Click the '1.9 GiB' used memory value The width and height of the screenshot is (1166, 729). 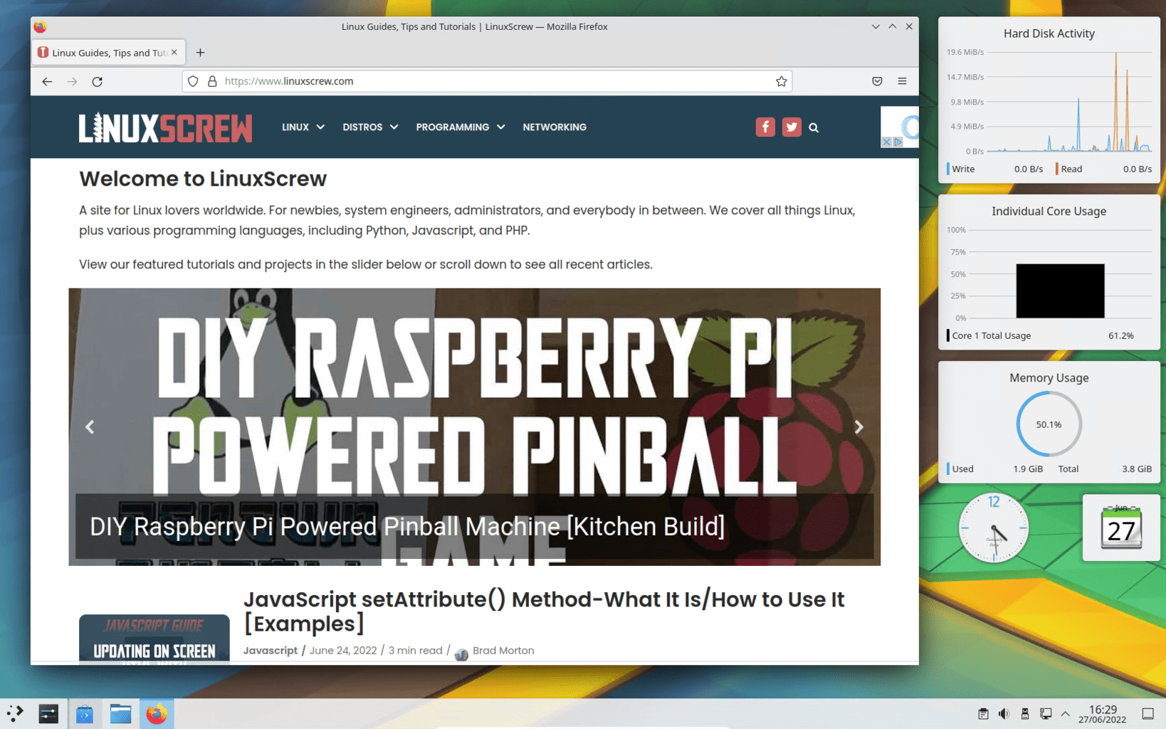[x=1028, y=469]
